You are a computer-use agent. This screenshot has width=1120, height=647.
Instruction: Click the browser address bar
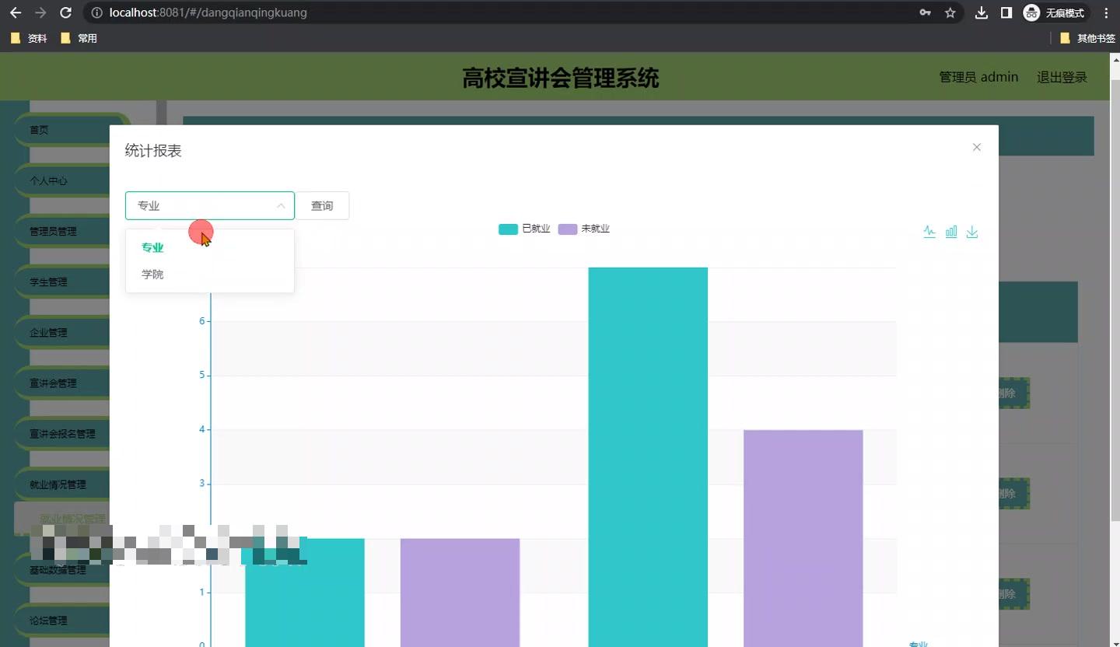pyautogui.click(x=498, y=12)
